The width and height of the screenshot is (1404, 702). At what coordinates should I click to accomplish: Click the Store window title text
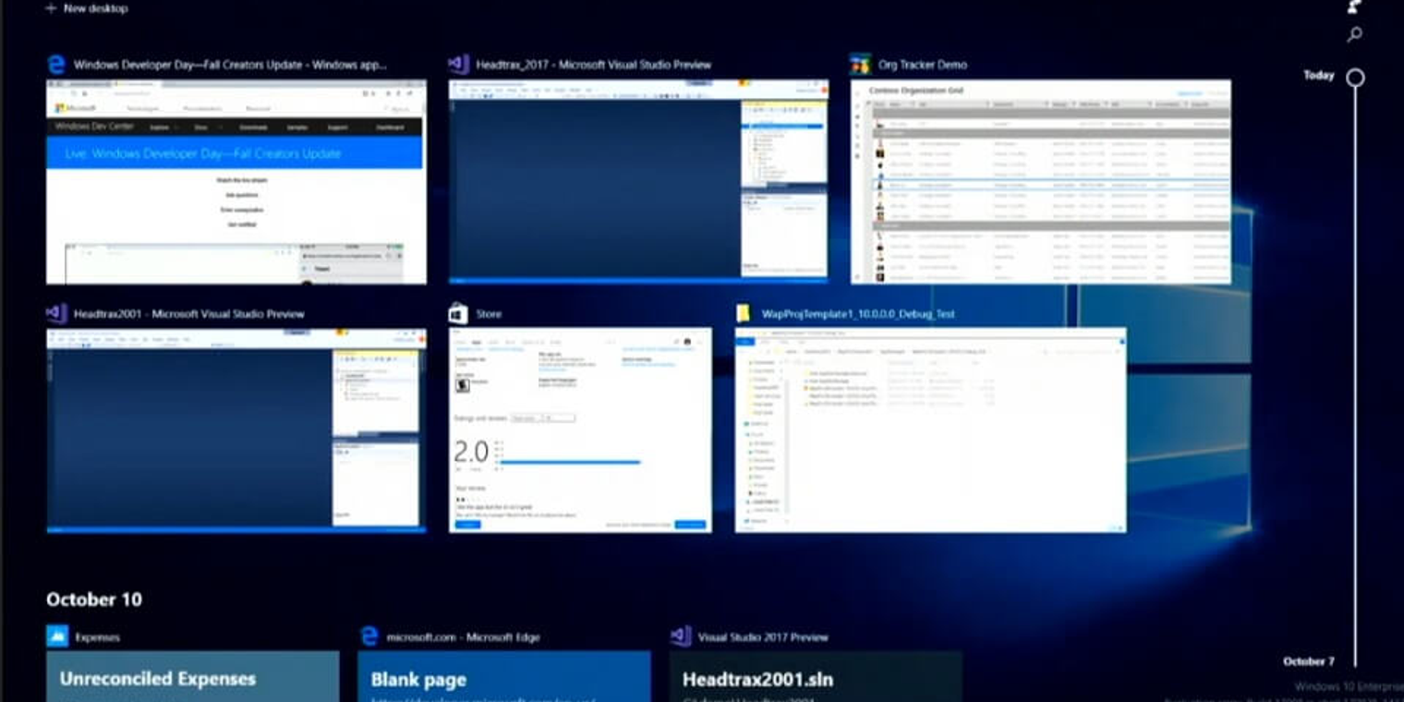(489, 314)
